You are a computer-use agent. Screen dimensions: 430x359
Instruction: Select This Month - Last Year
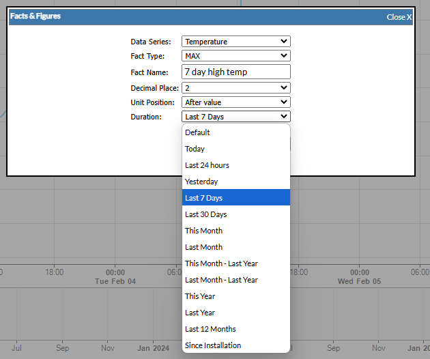pos(235,263)
